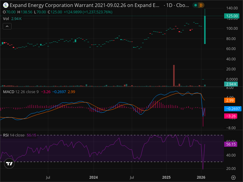Click the first Jul label on time axis

point(48,177)
